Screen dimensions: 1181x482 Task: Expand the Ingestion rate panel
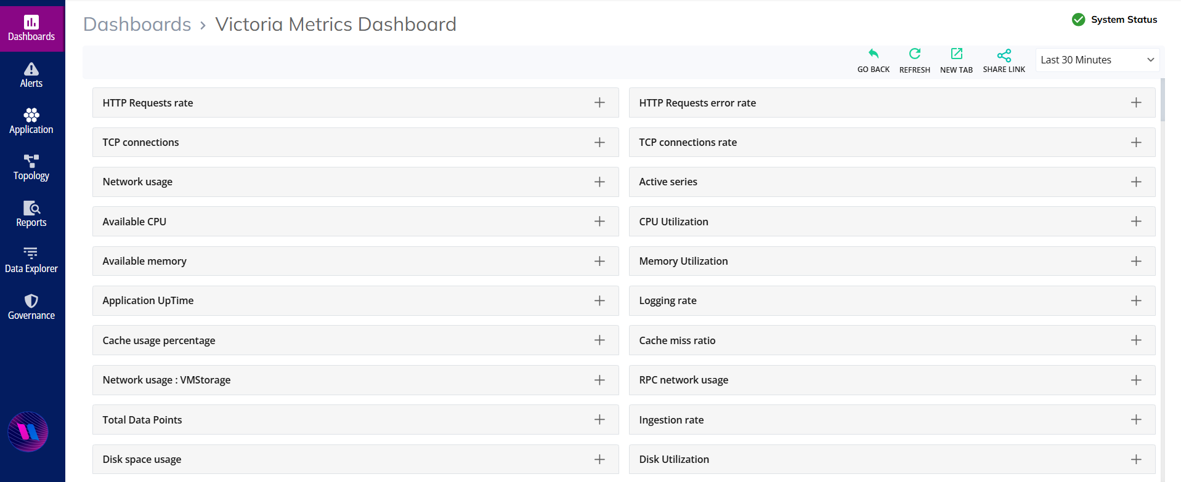point(1136,420)
